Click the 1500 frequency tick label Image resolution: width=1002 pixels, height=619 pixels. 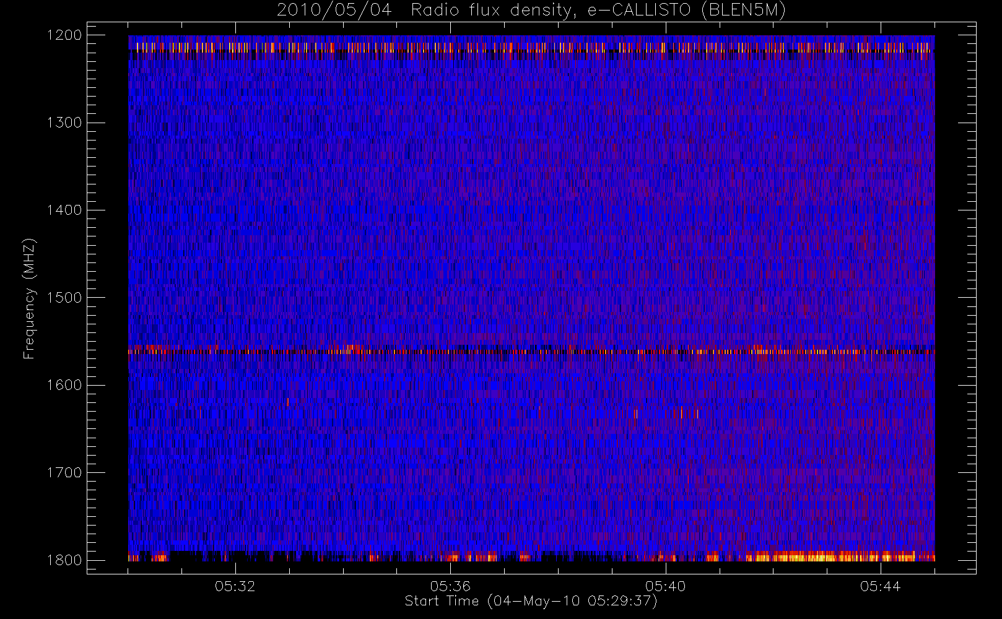(x=64, y=298)
